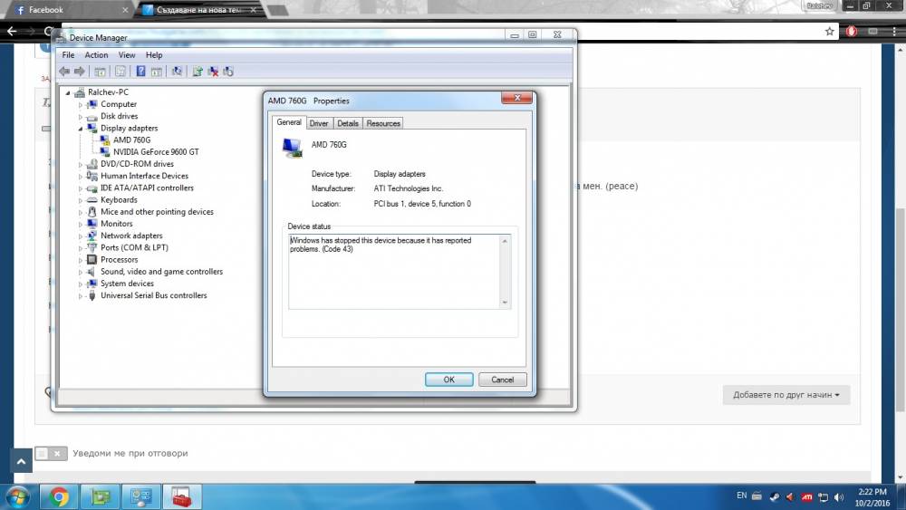This screenshot has height=510, width=906.
Task: Click Scan for hardware changes toolbar icon
Action: point(177,71)
